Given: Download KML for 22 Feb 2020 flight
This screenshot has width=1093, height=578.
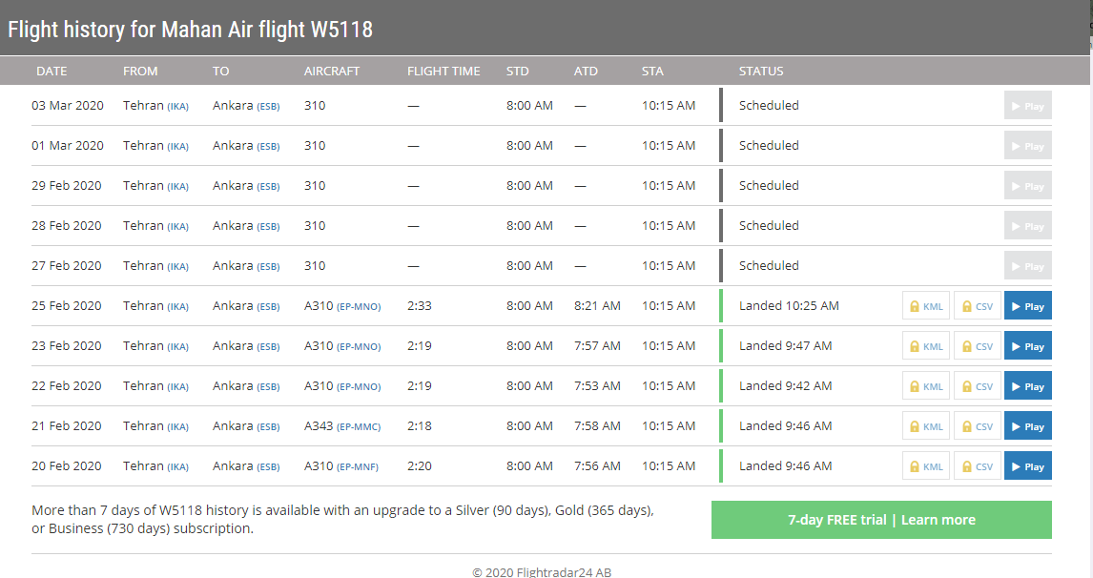Looking at the screenshot, I should point(926,386).
